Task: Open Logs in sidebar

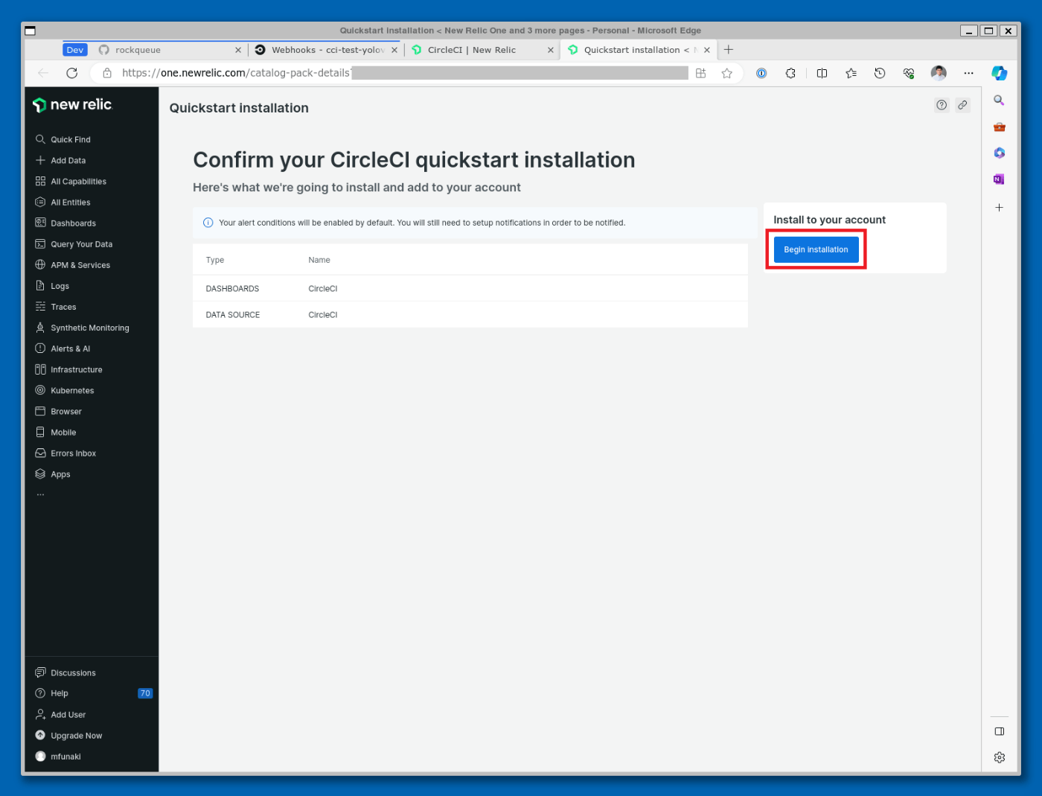Action: (x=60, y=285)
